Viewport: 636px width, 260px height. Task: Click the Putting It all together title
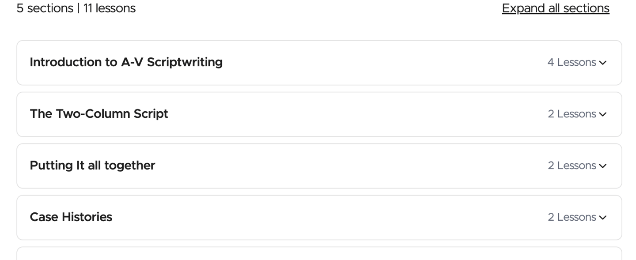[x=92, y=166]
